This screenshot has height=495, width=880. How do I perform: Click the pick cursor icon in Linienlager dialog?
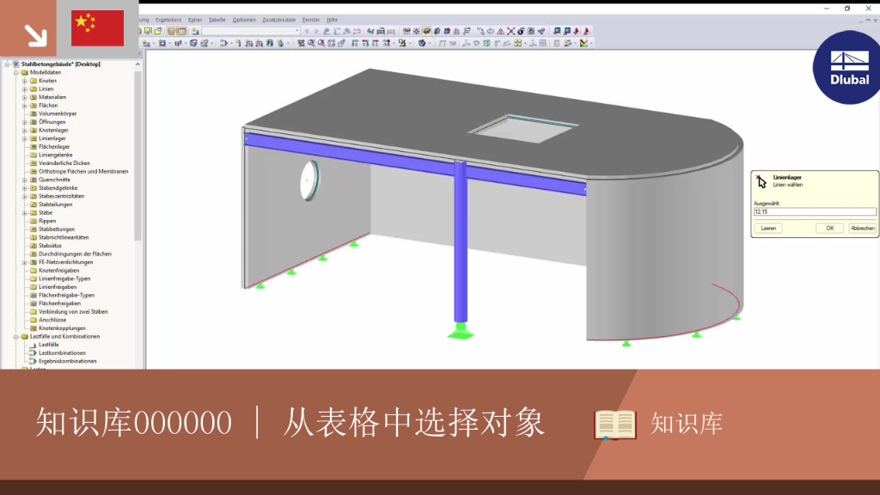pos(761,180)
